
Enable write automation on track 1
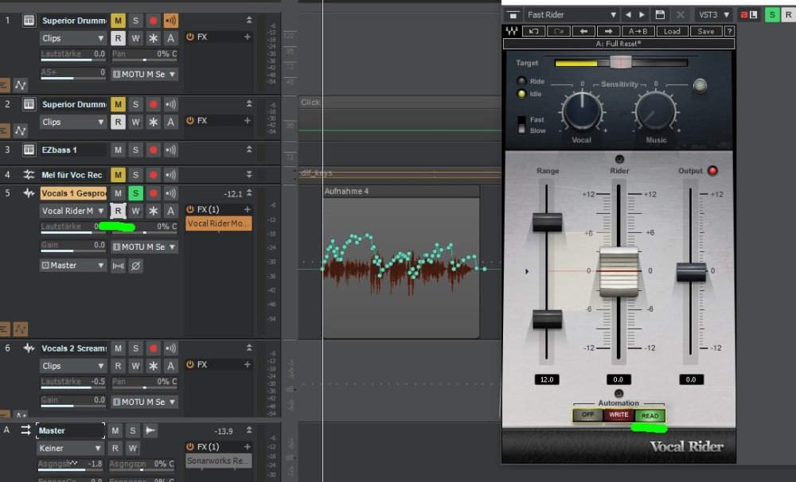(x=135, y=38)
